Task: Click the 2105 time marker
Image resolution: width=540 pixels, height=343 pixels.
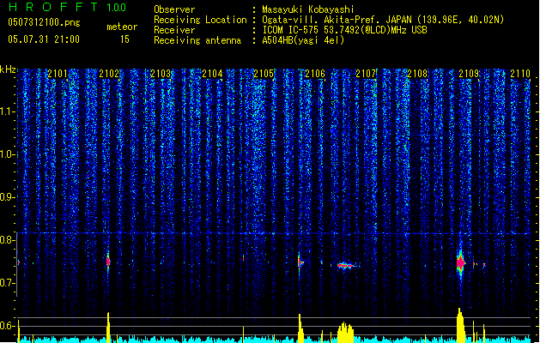Action: 264,74
